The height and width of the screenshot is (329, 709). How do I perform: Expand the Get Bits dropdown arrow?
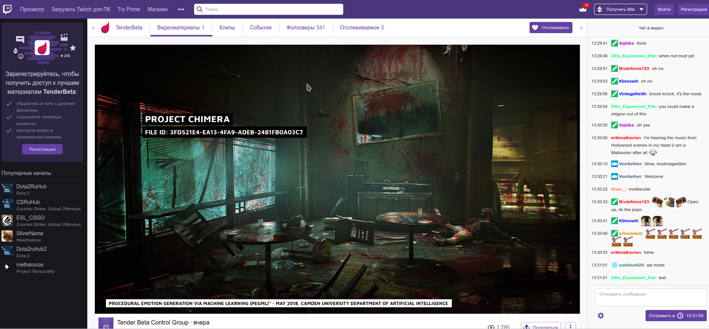coord(641,9)
